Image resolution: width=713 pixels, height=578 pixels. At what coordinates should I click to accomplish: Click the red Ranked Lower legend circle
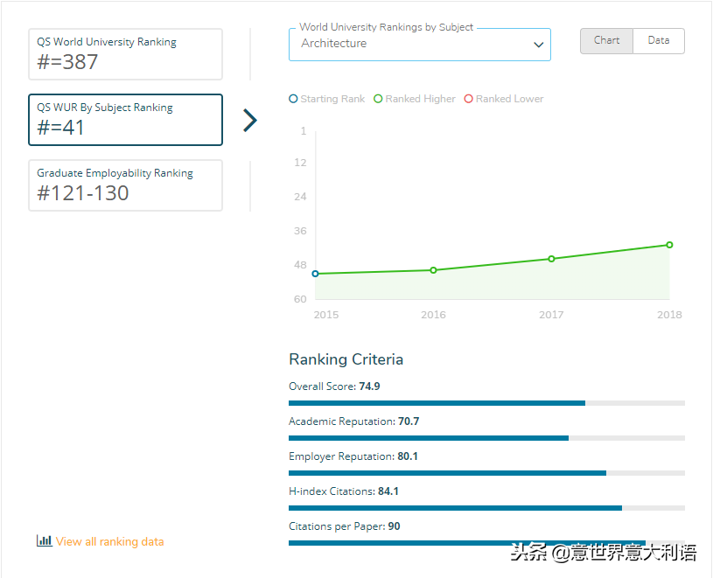click(469, 99)
